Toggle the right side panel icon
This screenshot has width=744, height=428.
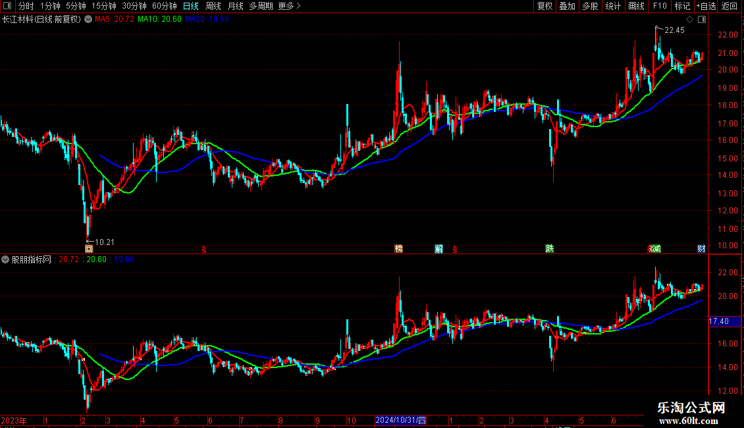point(702,20)
